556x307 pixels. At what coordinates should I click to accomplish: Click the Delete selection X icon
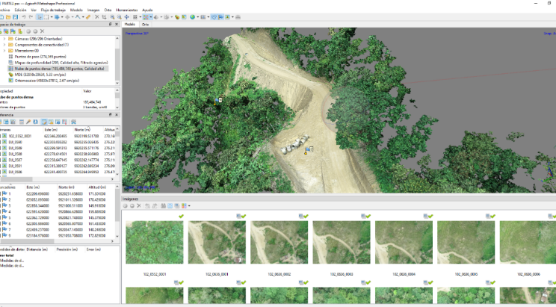tap(98, 16)
